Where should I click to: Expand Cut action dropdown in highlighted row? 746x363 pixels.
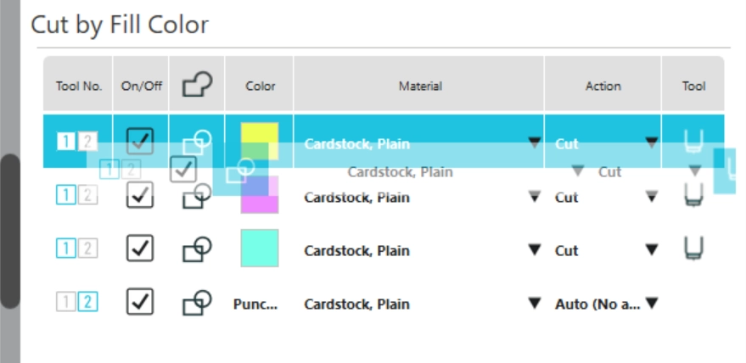pyautogui.click(x=652, y=143)
